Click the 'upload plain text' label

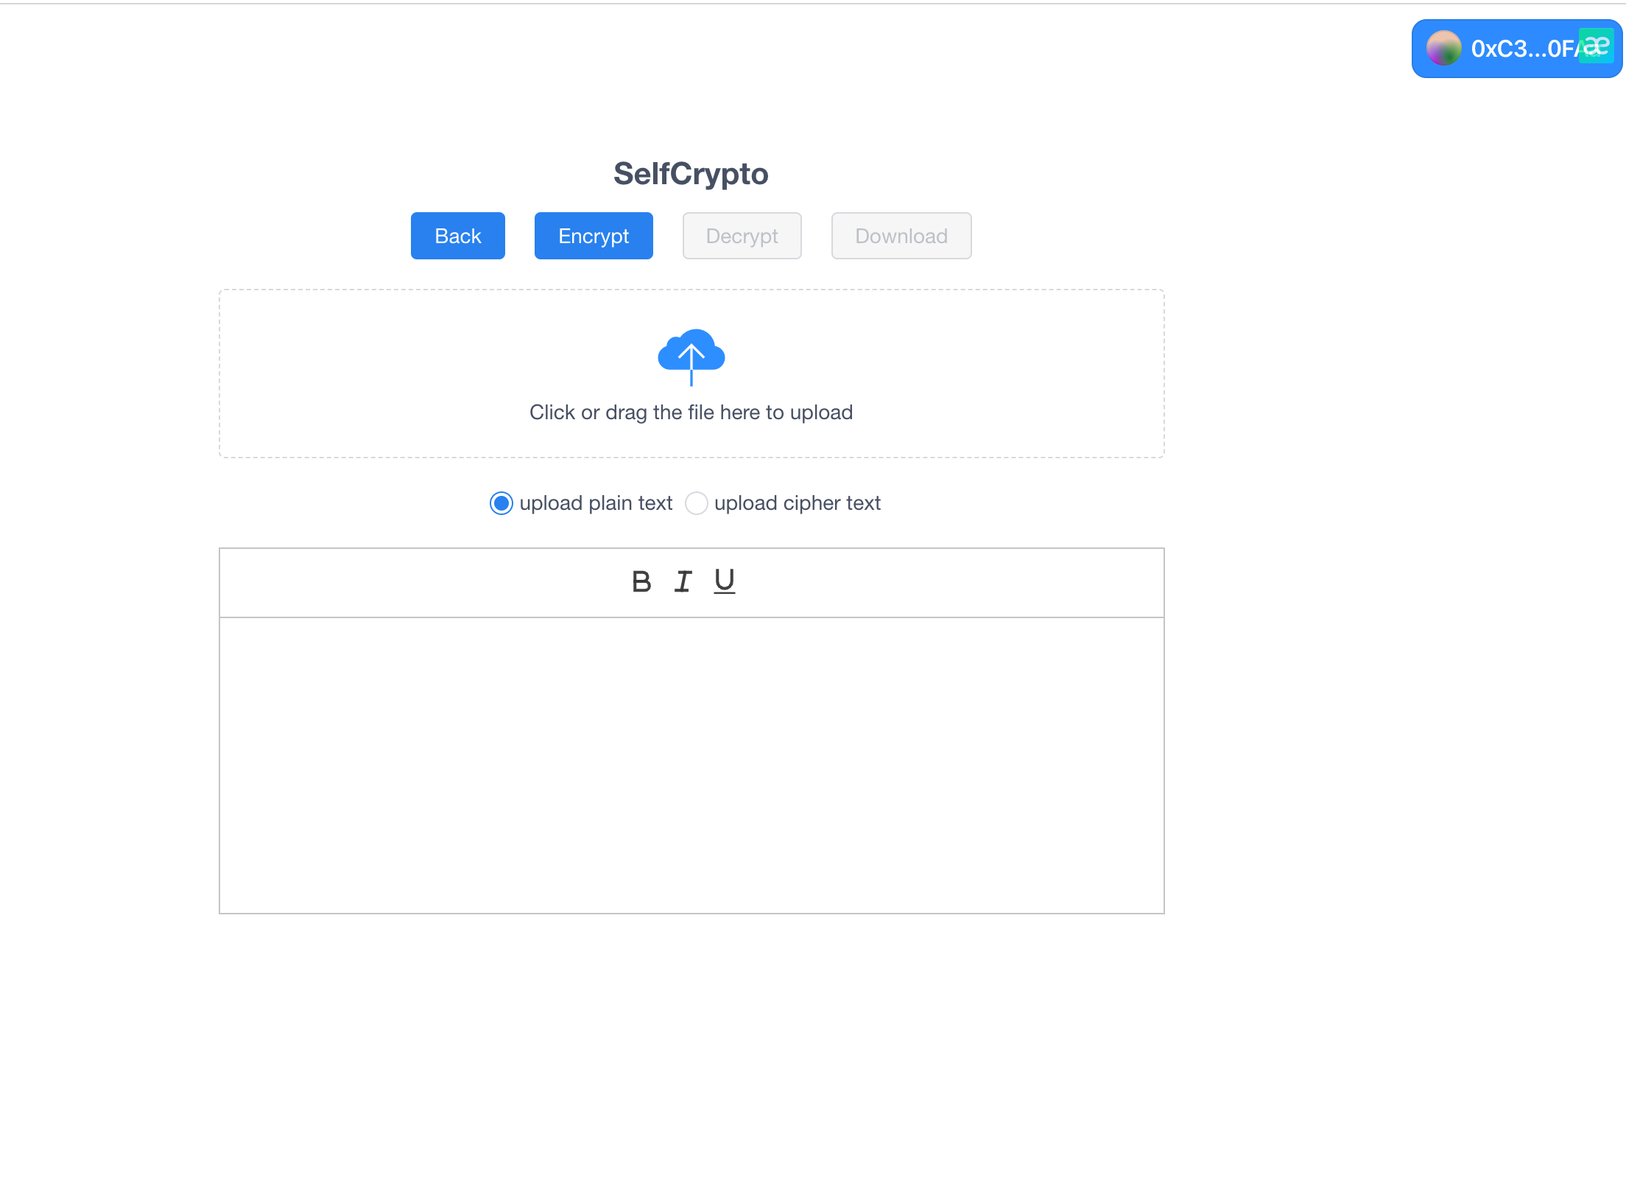tap(596, 503)
